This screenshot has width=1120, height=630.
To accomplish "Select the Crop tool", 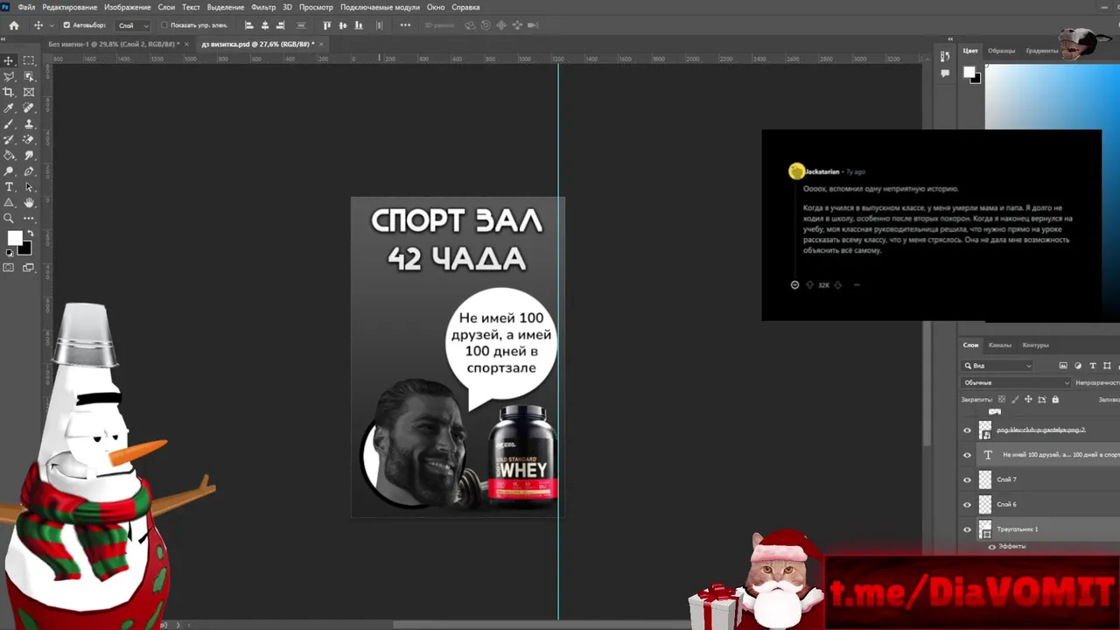I will tap(9, 92).
